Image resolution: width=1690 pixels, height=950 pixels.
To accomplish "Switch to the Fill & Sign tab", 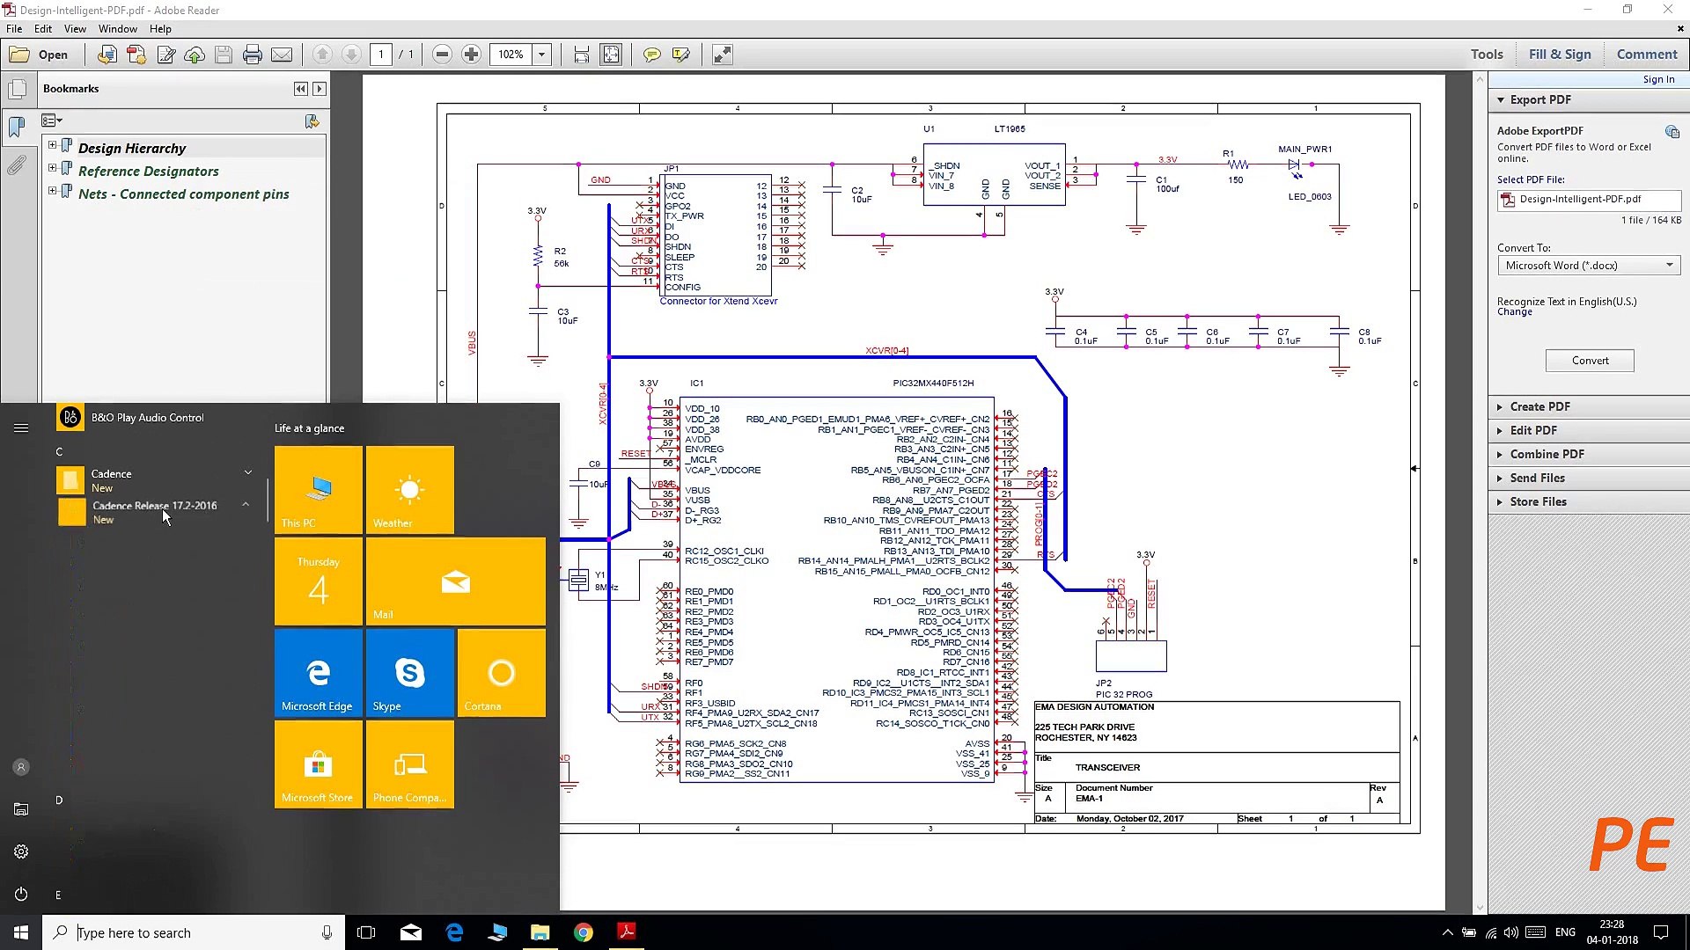I will point(1560,54).
